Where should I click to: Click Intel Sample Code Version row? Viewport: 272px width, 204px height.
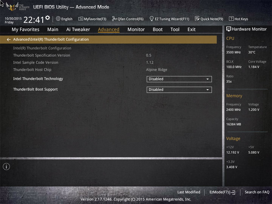pyautogui.click(x=36, y=62)
